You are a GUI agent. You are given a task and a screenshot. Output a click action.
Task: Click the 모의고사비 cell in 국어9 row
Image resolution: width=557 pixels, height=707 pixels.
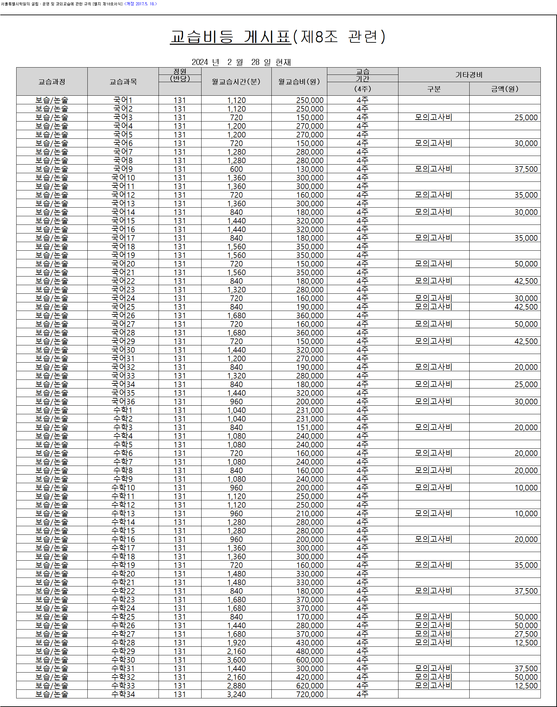click(x=434, y=169)
